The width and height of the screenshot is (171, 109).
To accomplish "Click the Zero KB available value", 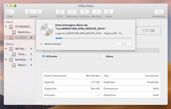I will point(95,89).
